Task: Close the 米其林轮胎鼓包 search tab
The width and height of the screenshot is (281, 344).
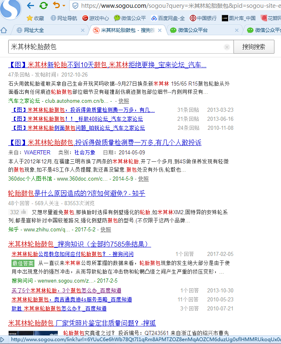Action: click(x=160, y=30)
